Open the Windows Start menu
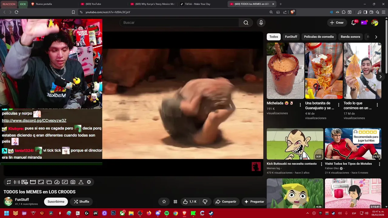 6,213
